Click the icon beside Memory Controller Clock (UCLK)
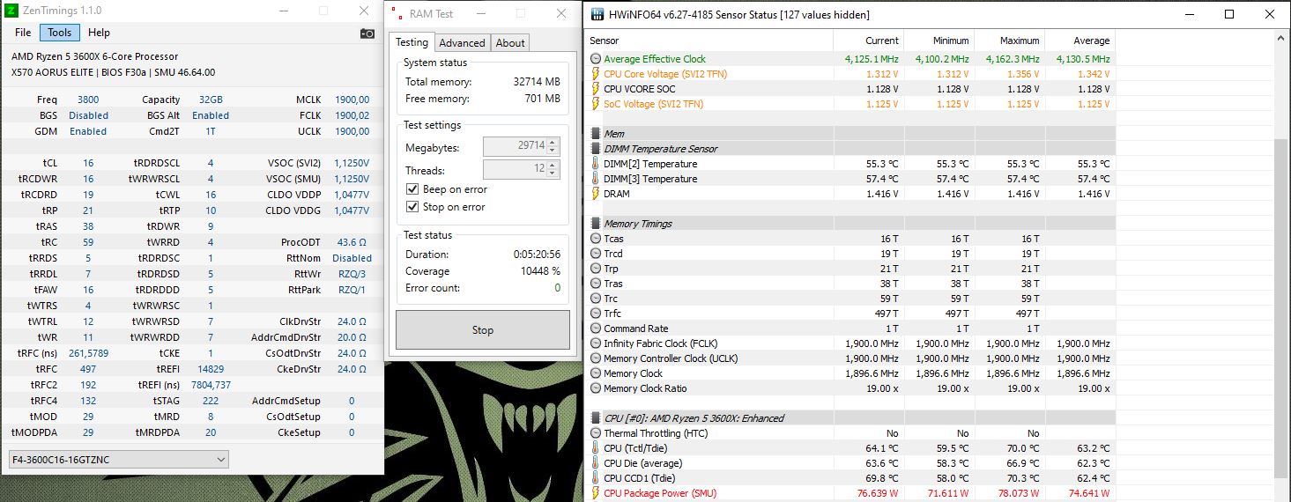Viewport: 1291px width, 502px height. pos(596,358)
